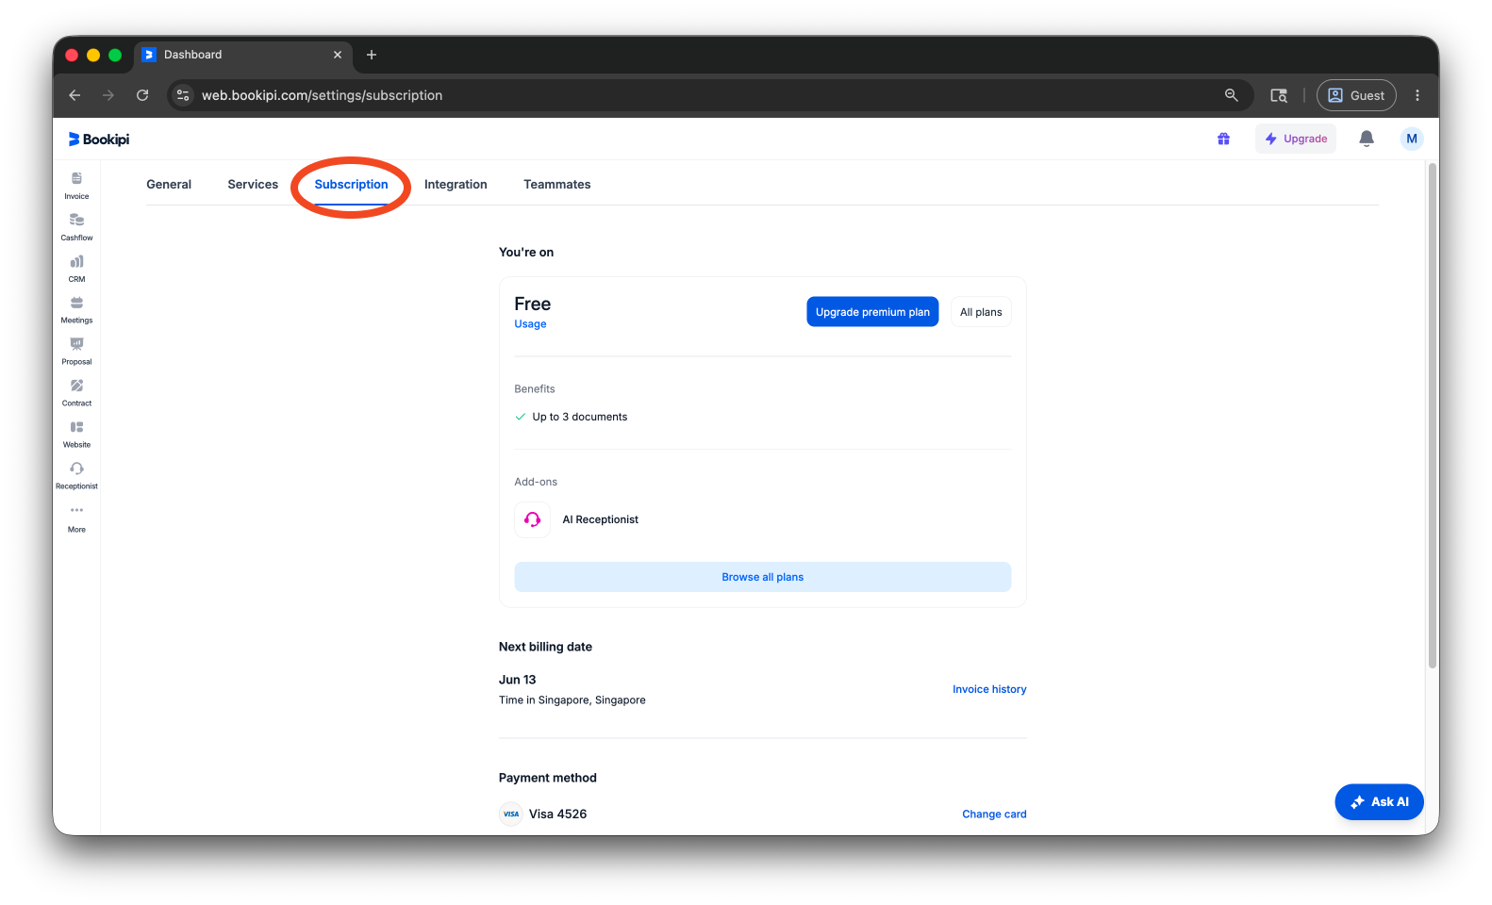Image resolution: width=1492 pixels, height=905 pixels.
Task: Click the browser zoom magnifier icon
Action: pyautogui.click(x=1231, y=95)
